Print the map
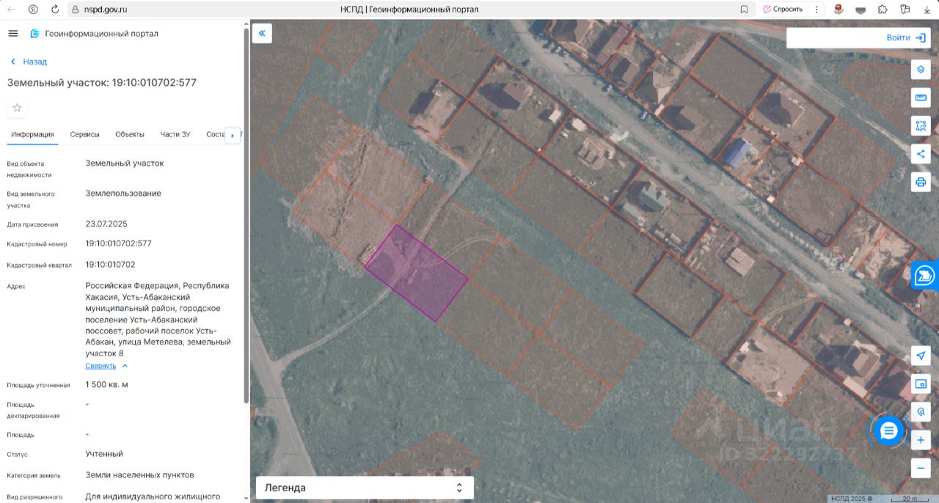The image size is (939, 503). (x=921, y=181)
